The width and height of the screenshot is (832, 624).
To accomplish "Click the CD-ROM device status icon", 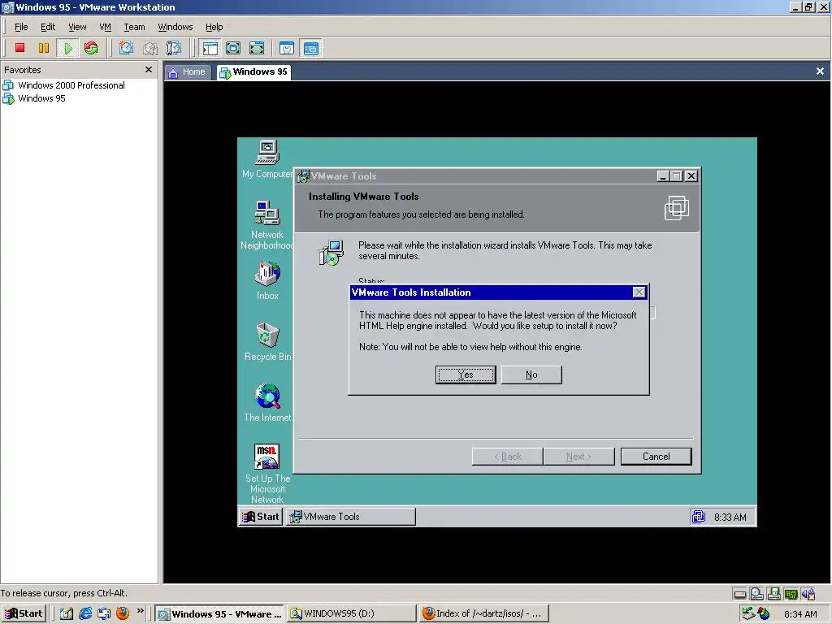I will point(756,594).
